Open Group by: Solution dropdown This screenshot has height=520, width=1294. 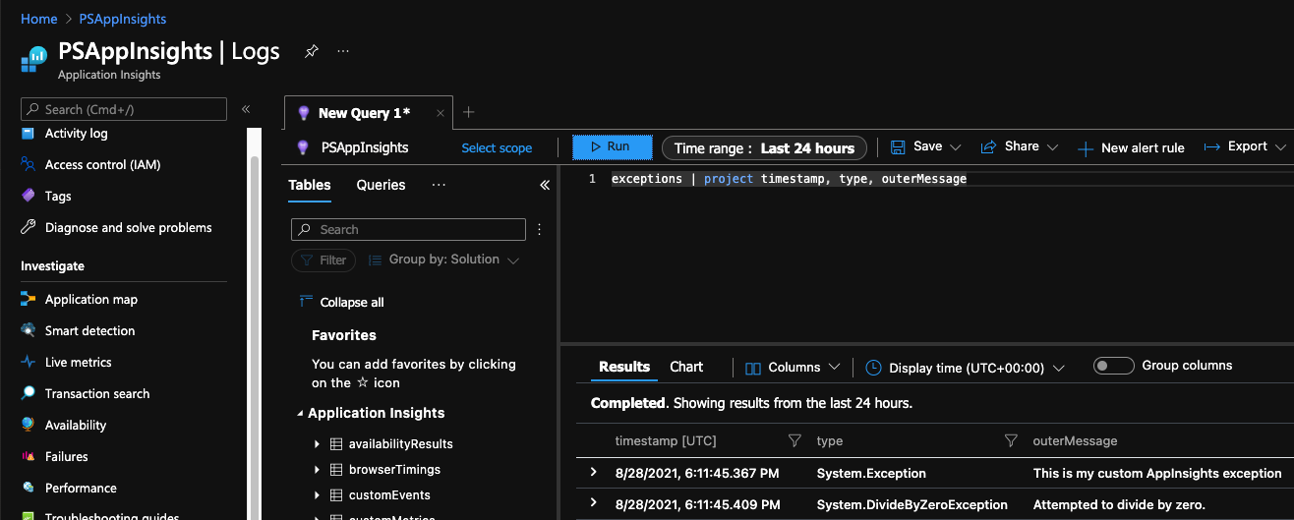coord(442,260)
